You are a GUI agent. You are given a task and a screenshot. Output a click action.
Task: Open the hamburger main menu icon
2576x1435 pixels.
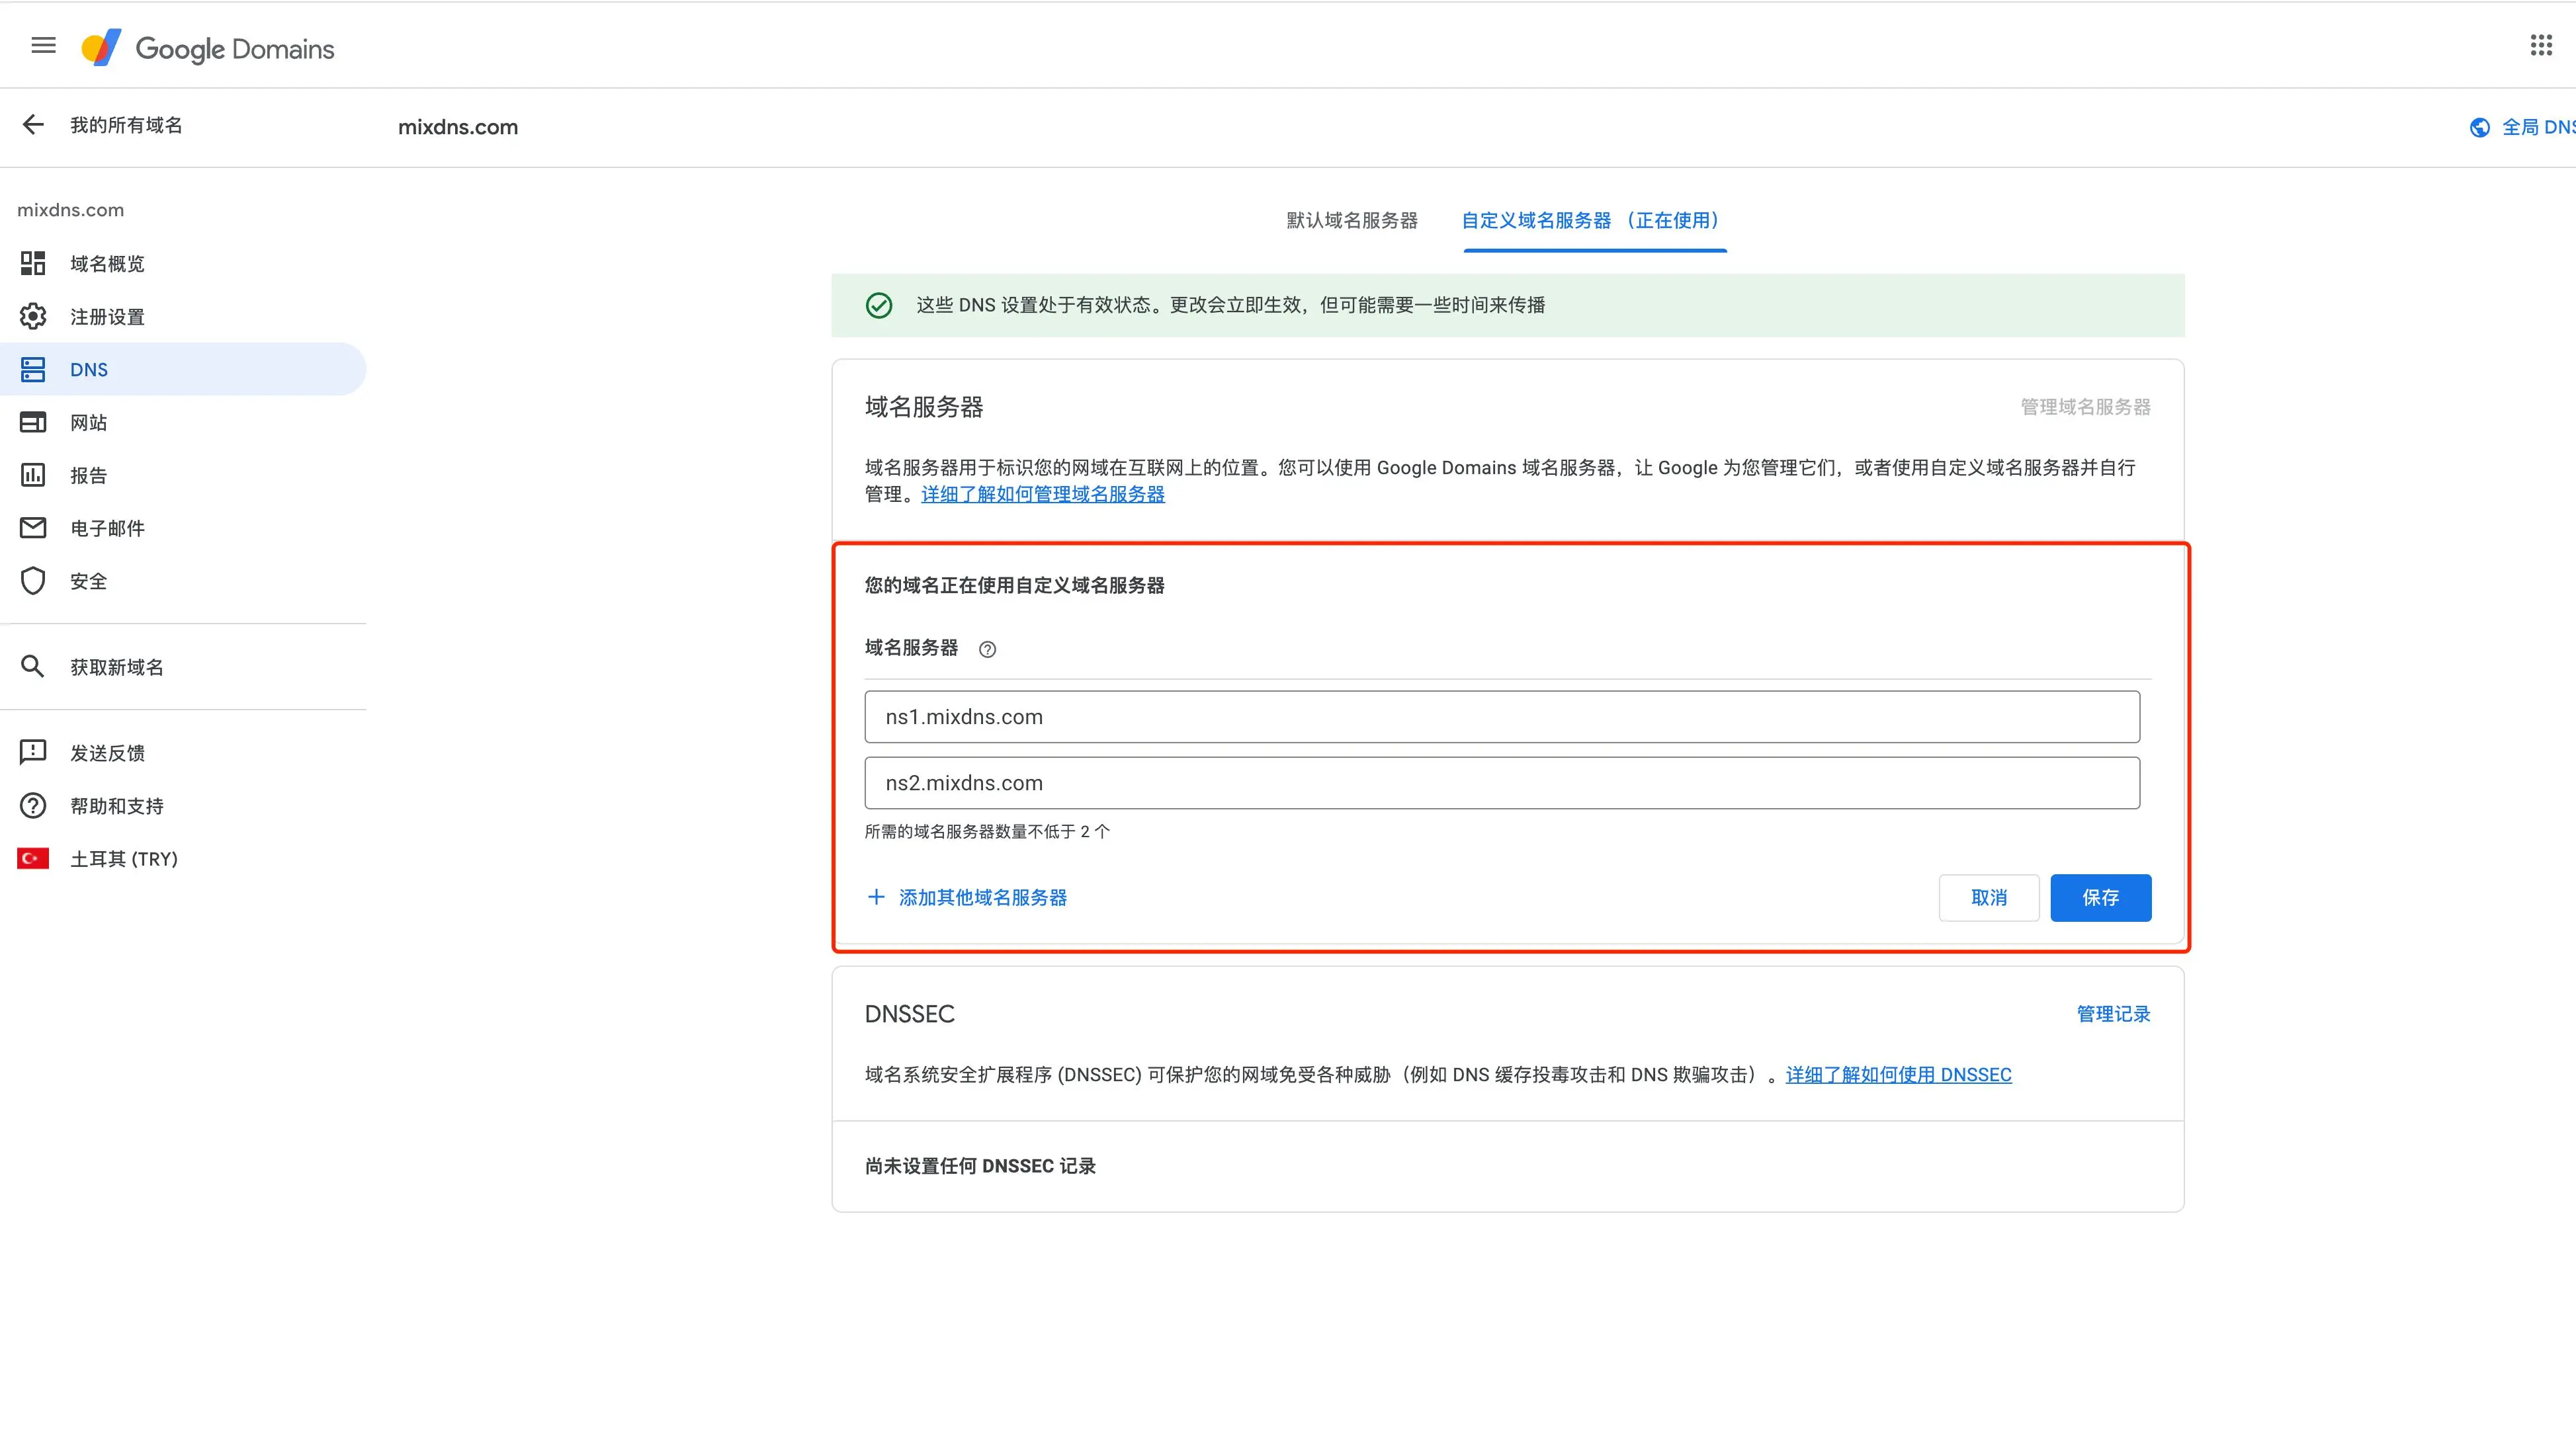tap(43, 46)
